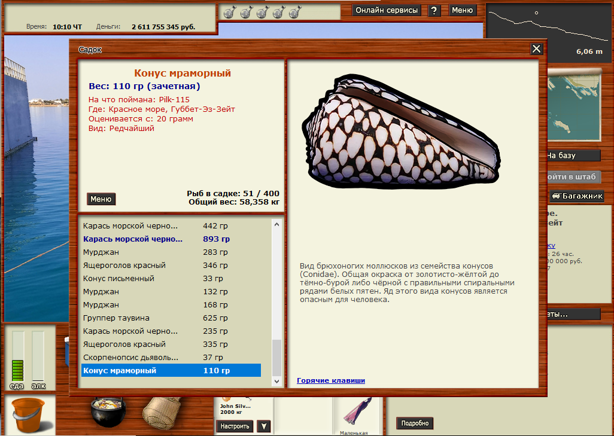The image size is (614, 436).
Task: Open the Меню button inside the Садок window
Action: tap(101, 199)
